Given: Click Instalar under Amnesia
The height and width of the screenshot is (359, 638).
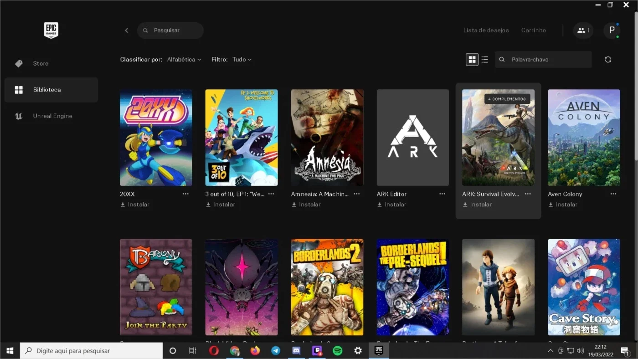Looking at the screenshot, I should coord(306,205).
